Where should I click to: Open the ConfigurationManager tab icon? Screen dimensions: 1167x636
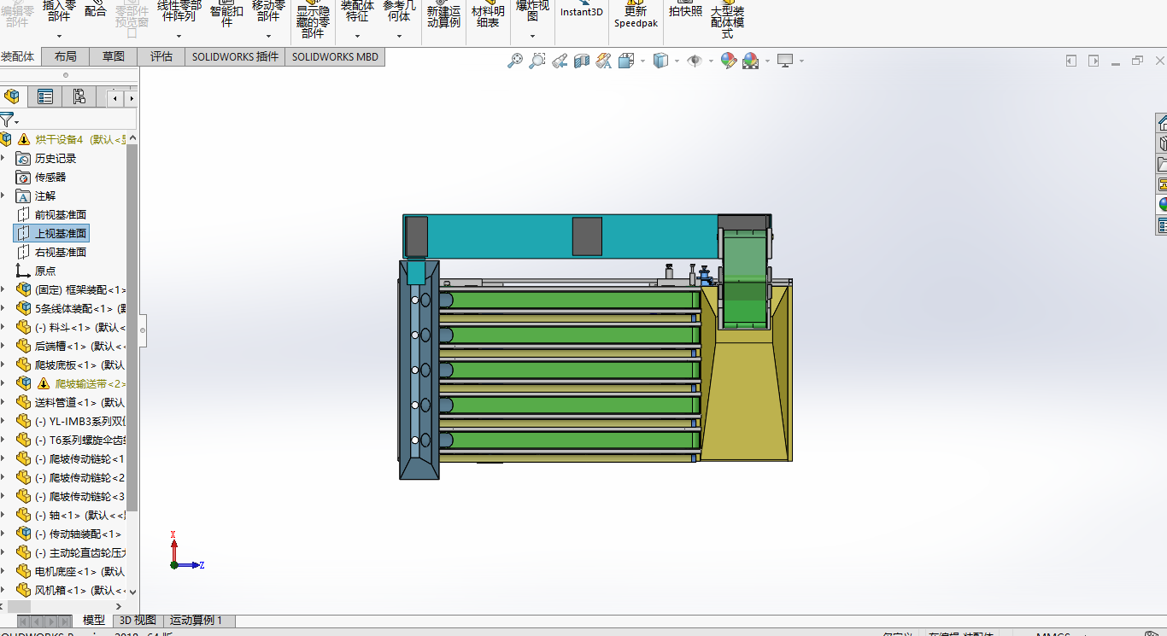[79, 97]
